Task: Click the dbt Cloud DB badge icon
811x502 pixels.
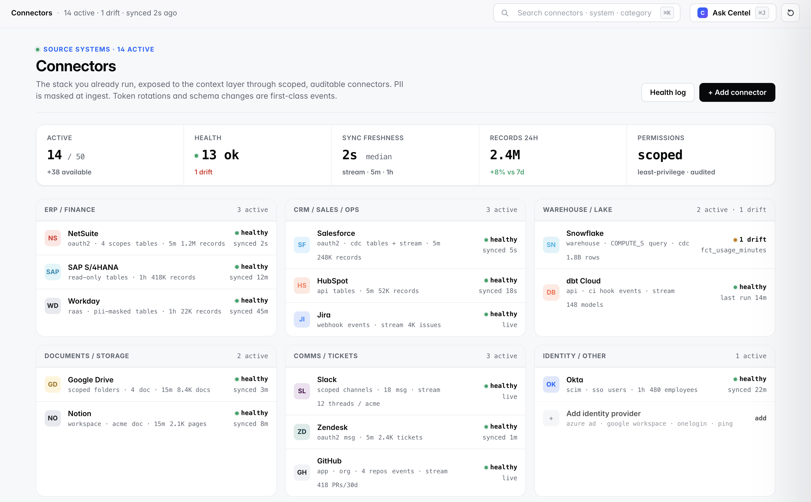Action: [x=551, y=292]
